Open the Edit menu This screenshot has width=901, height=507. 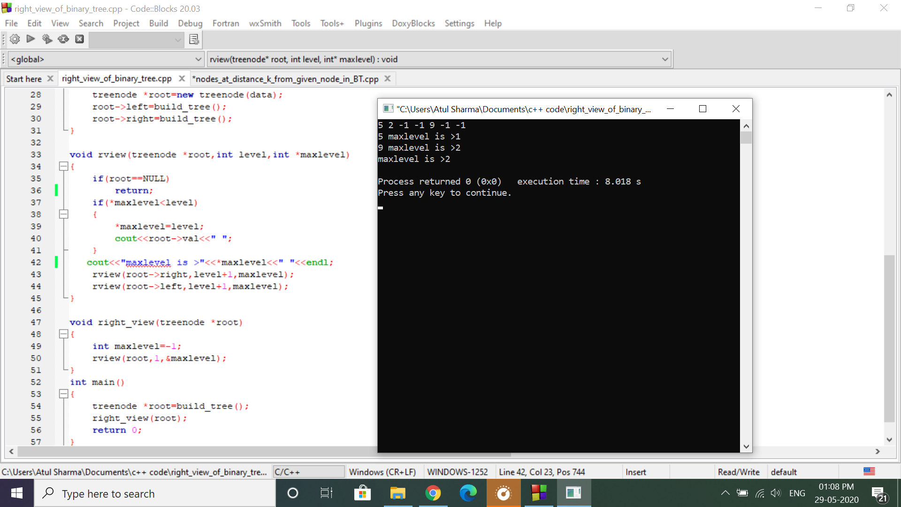coord(34,23)
